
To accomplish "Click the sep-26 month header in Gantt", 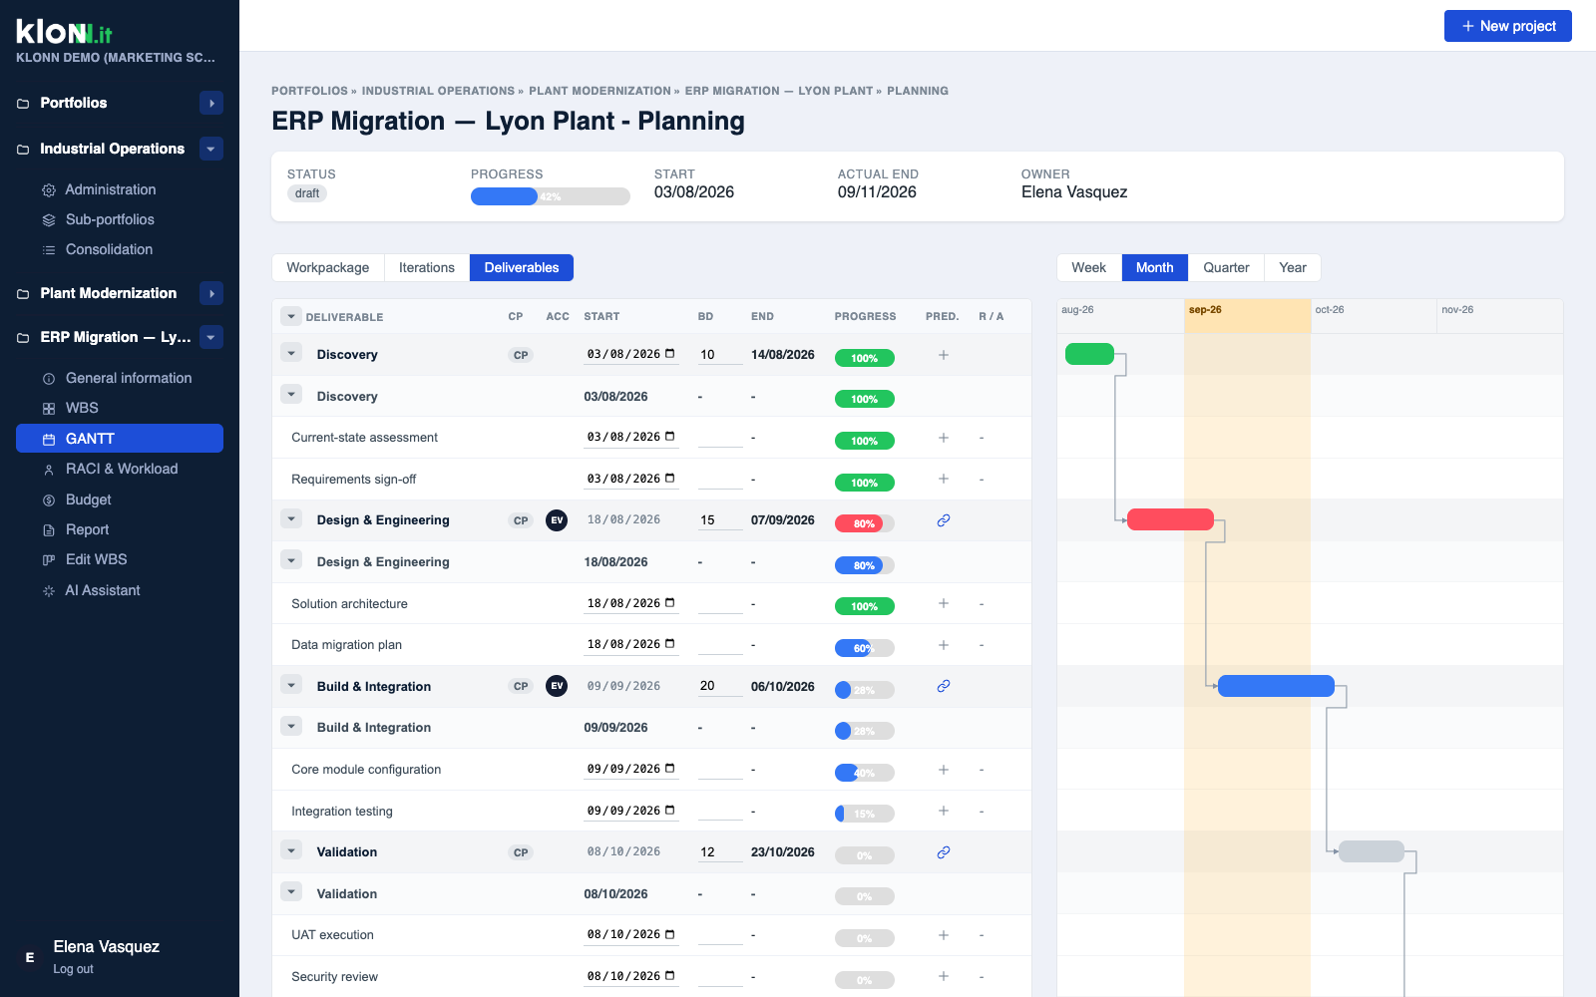I will coord(1248,315).
